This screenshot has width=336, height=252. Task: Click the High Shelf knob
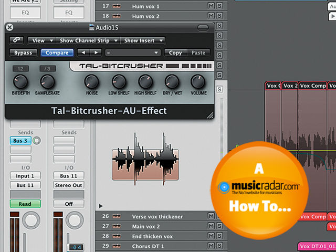click(145, 82)
